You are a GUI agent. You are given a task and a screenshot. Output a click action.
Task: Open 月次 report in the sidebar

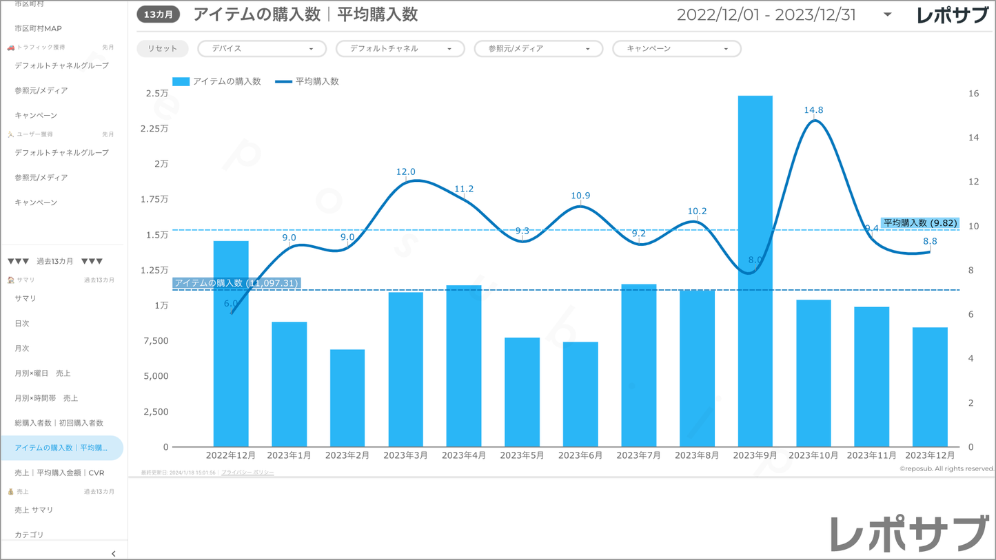click(22, 349)
